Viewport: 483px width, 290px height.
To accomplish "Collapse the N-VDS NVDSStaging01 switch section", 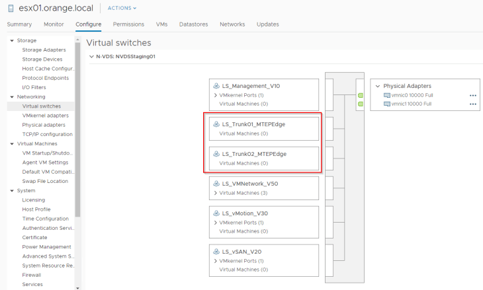I will (91, 57).
